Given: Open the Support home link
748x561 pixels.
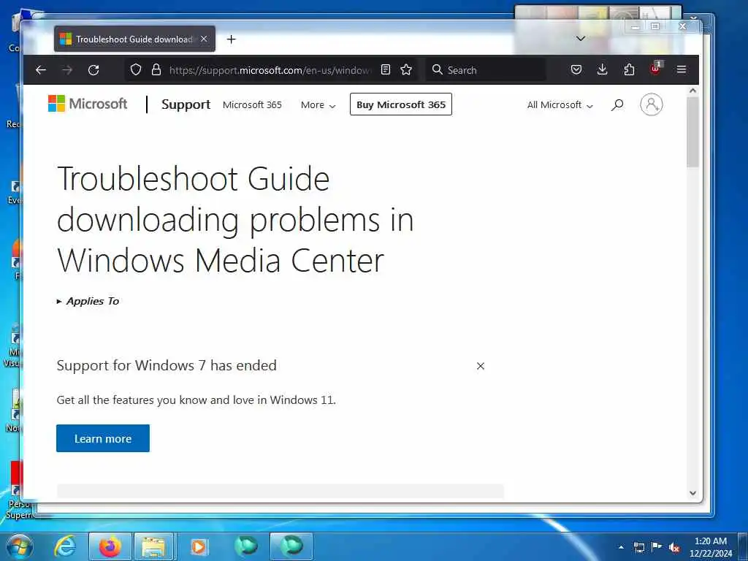Looking at the screenshot, I should pos(186,104).
